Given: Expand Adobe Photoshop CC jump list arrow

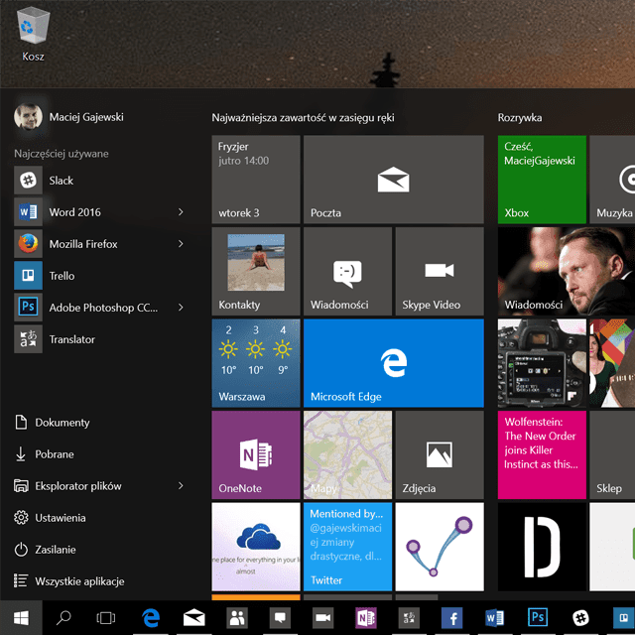Looking at the screenshot, I should click(181, 308).
